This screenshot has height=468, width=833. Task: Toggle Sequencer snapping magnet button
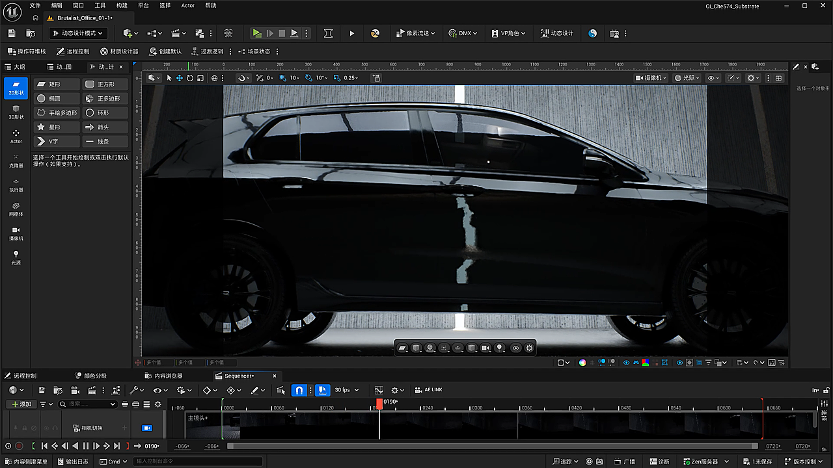tap(299, 390)
